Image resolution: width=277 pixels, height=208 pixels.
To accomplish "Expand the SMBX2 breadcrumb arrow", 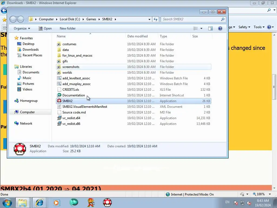I will [x=115, y=19].
